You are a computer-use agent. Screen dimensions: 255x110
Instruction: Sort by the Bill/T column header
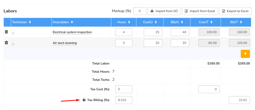[236, 22]
